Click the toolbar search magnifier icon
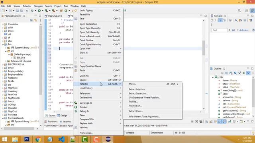Image resolution: width=255 pixels, height=143 pixels. (x=239, y=11)
